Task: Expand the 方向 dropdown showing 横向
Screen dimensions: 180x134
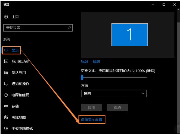Action: pyautogui.click(x=114, y=93)
